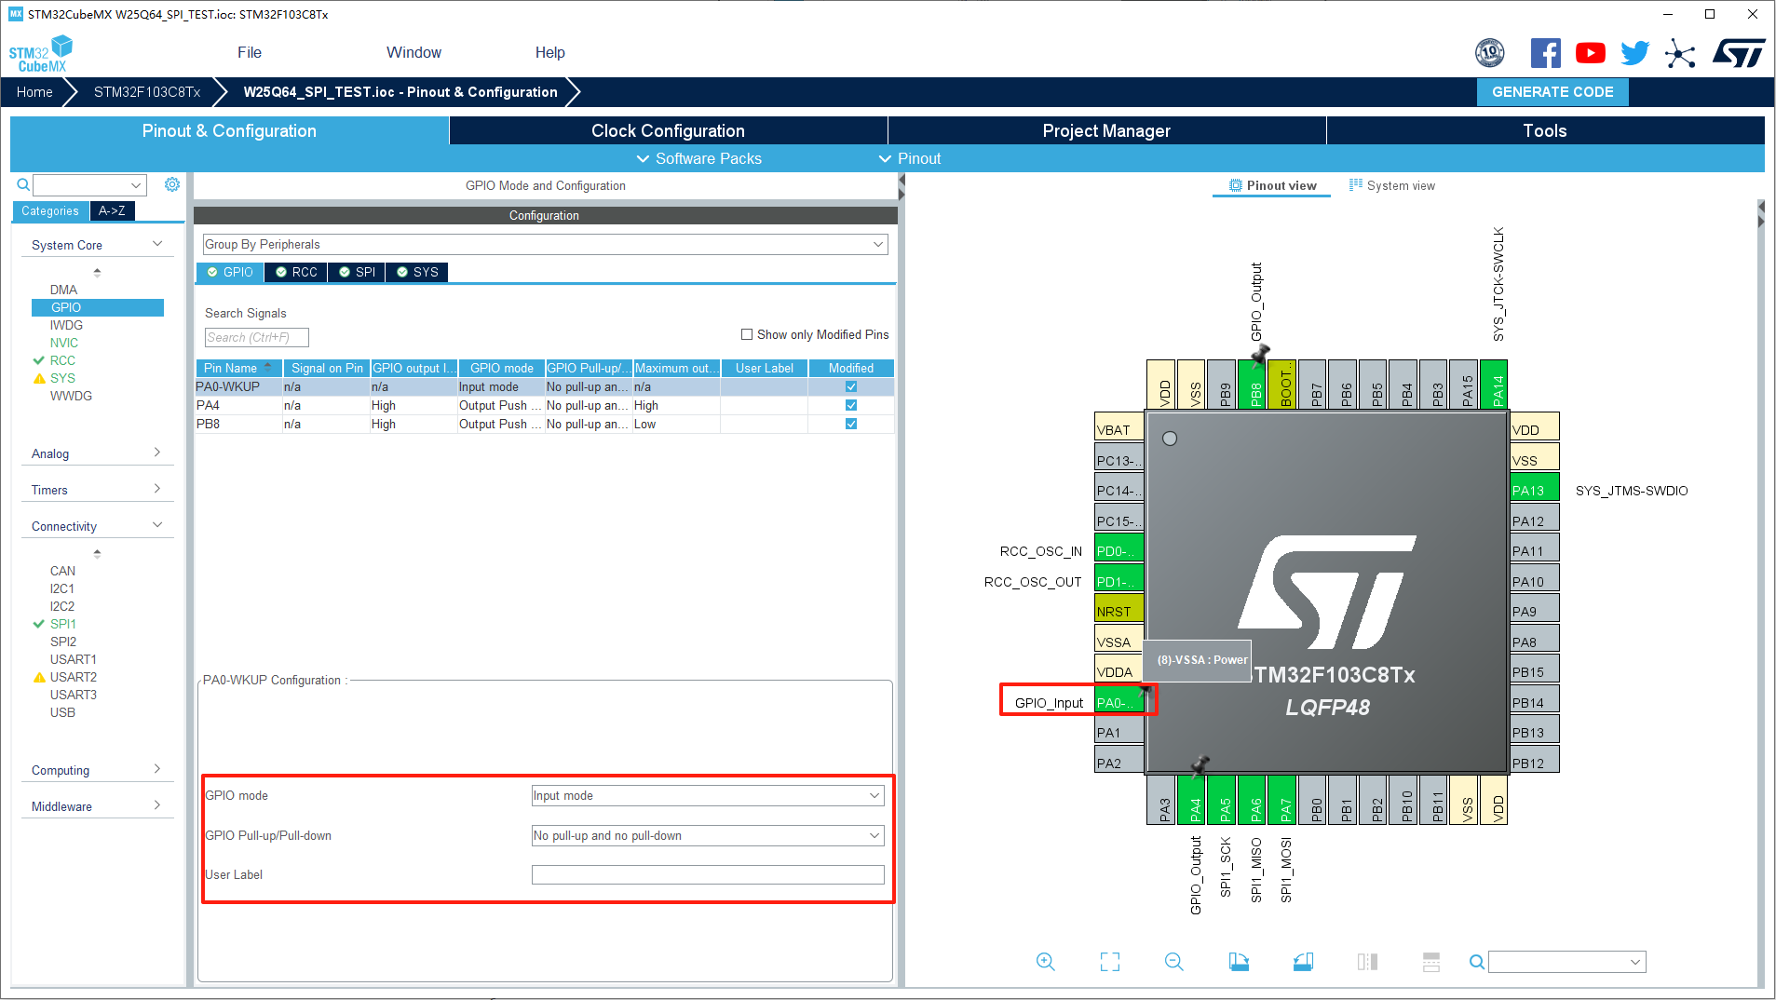The image size is (1776, 1000).
Task: Select the RCC peripheral tab
Action: point(296,272)
